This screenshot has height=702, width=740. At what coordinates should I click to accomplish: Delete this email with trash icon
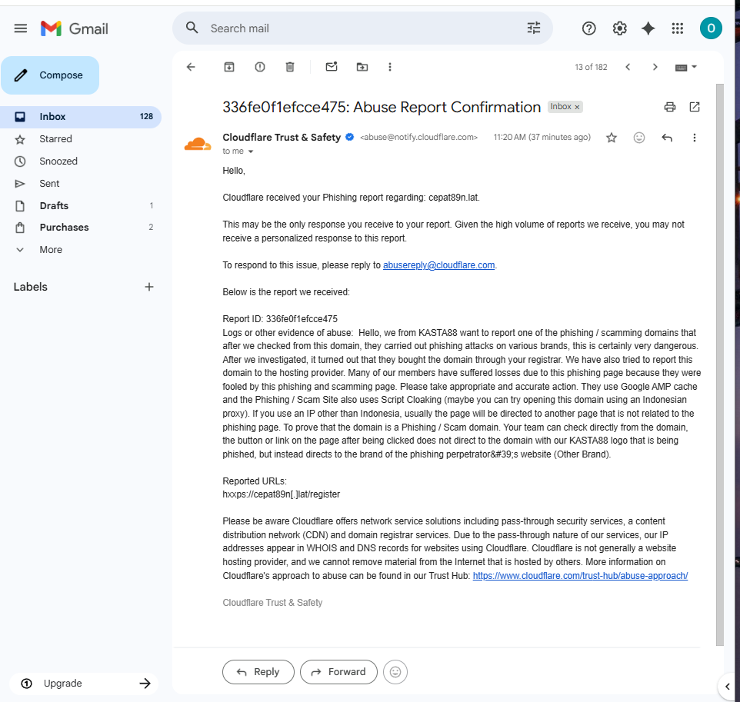click(290, 67)
